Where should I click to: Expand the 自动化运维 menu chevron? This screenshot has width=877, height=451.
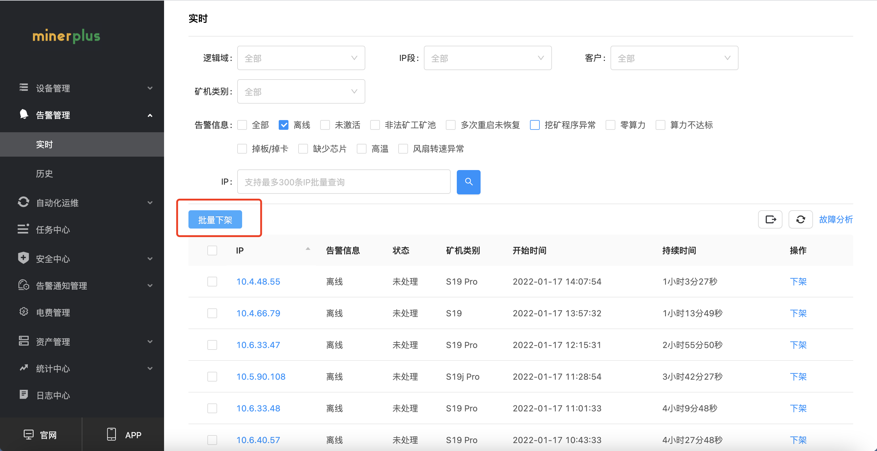coord(150,203)
